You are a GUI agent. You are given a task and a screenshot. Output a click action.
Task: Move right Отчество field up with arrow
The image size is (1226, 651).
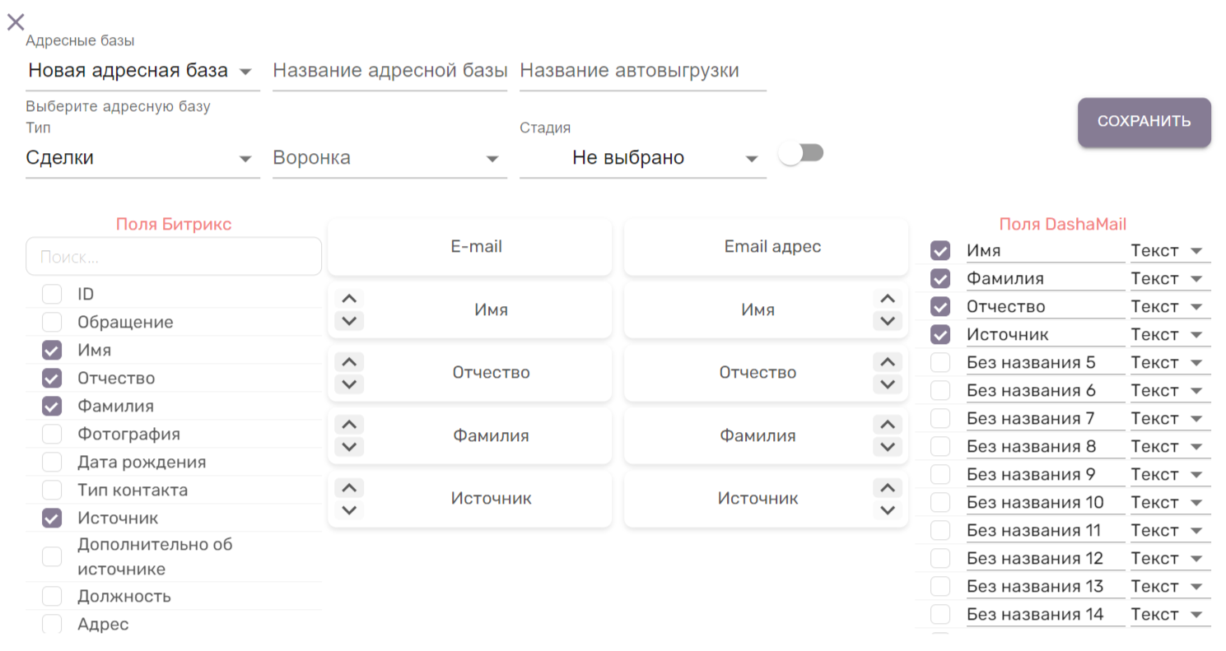pyautogui.click(x=886, y=362)
